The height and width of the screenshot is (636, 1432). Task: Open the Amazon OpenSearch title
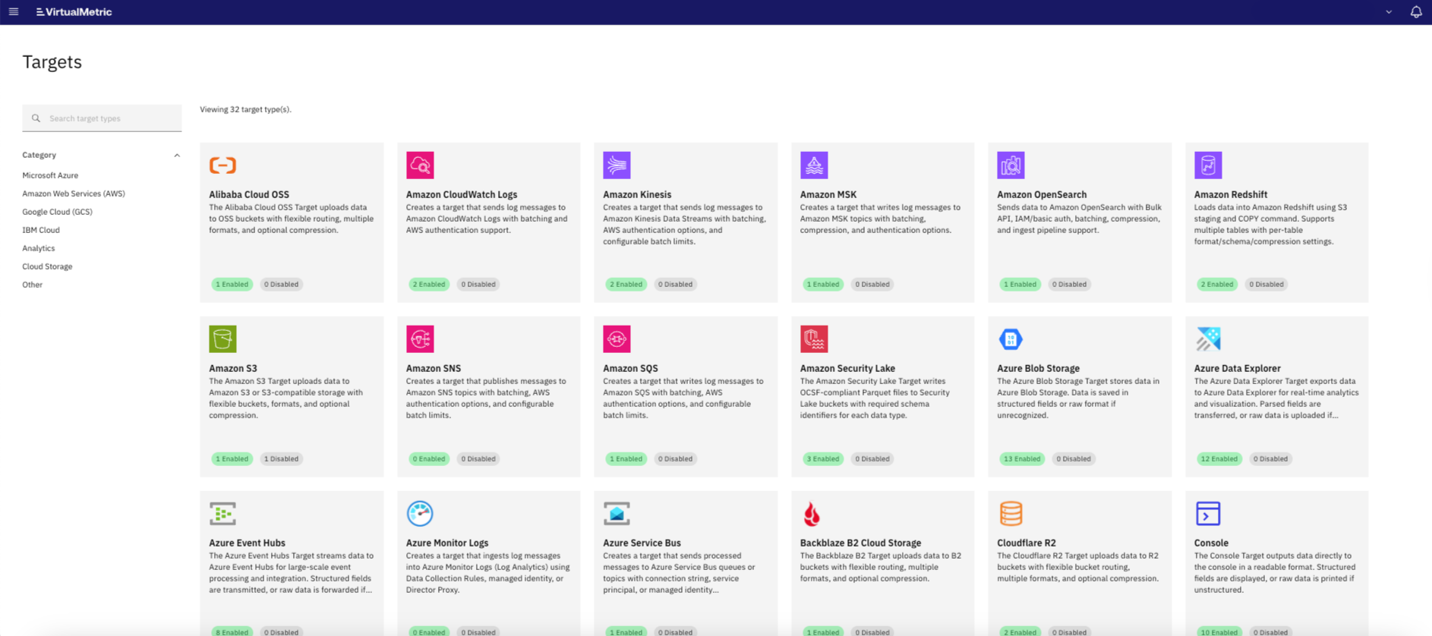(x=1042, y=194)
